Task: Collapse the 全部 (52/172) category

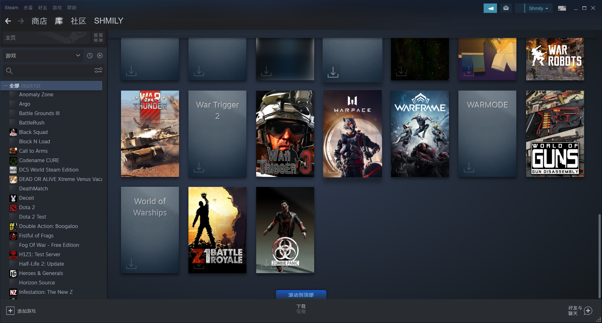Action: pyautogui.click(x=5, y=86)
